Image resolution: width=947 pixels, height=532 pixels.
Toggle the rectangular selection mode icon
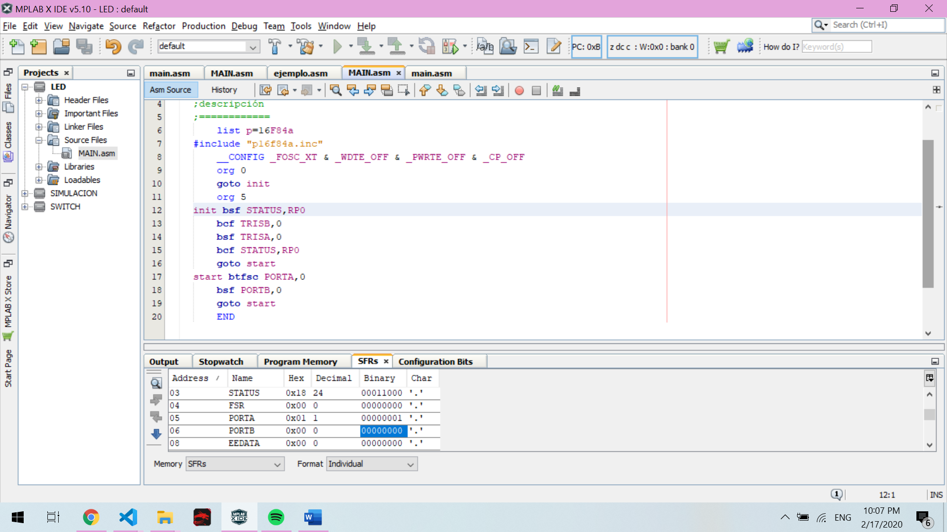(x=403, y=90)
